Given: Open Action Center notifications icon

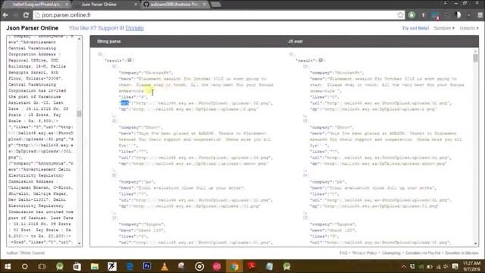Looking at the screenshot, I should point(455,266).
